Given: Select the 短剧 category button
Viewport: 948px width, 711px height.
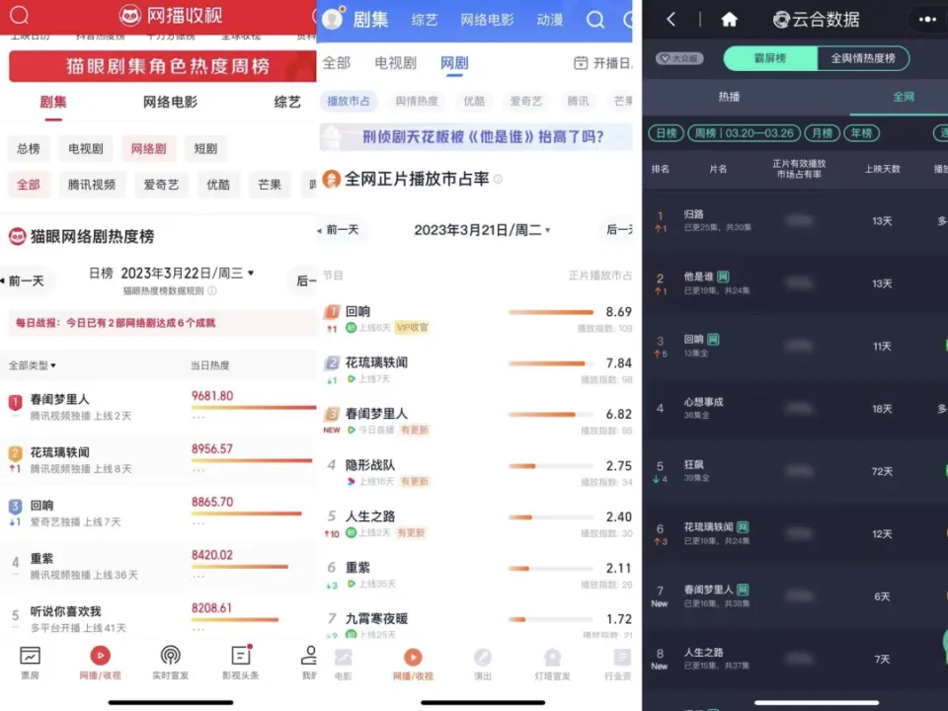Looking at the screenshot, I should point(205,149).
